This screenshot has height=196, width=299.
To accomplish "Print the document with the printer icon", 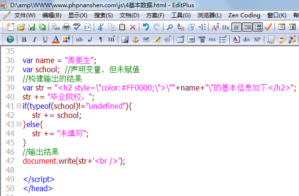I will point(66,27).
